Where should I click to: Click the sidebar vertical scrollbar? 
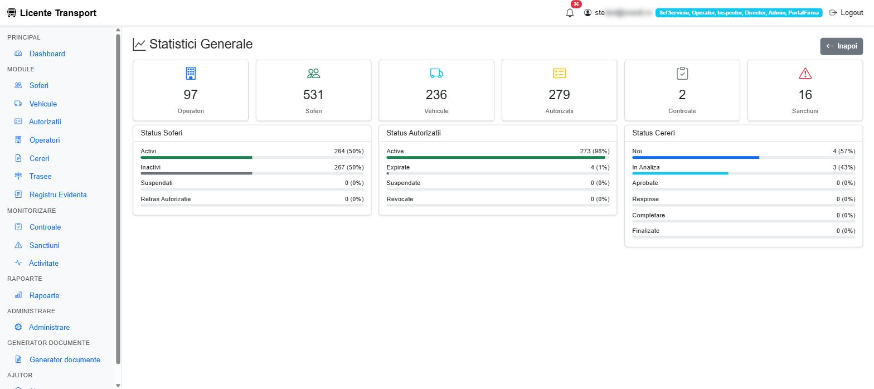118,200
